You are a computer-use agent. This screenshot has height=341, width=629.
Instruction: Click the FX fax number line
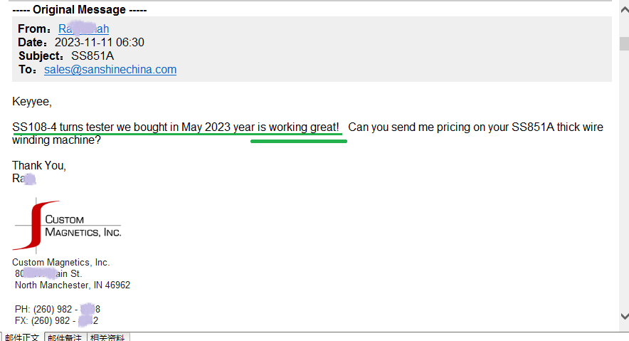[56, 320]
